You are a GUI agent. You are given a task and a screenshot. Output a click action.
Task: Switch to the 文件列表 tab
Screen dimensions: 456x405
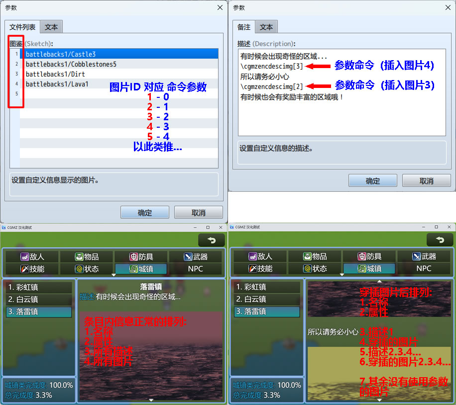[x=22, y=27]
